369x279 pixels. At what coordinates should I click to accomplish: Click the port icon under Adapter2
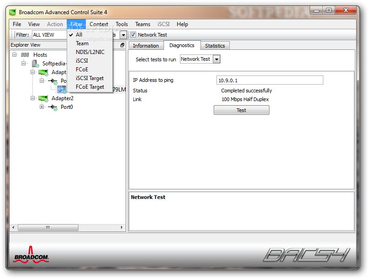tap(53, 107)
